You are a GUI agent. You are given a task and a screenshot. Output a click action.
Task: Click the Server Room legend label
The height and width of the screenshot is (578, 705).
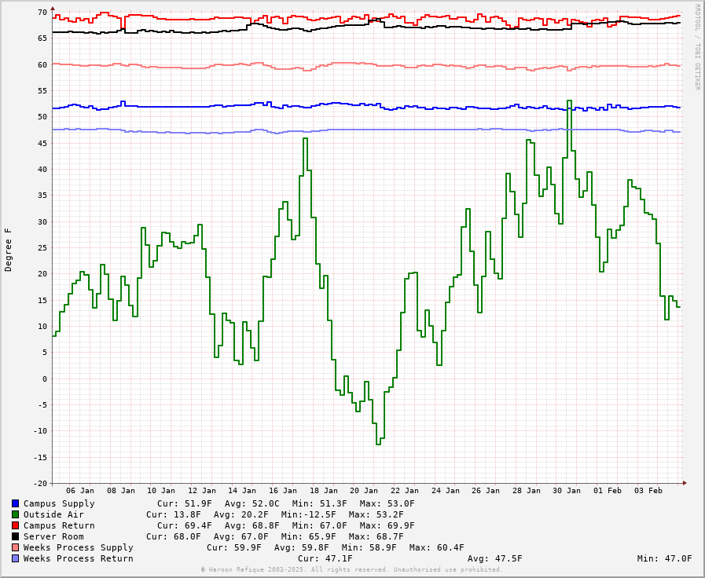pos(53,536)
